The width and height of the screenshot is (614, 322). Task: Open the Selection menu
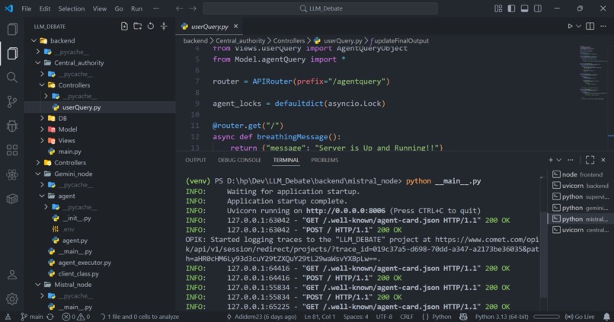pos(72,8)
